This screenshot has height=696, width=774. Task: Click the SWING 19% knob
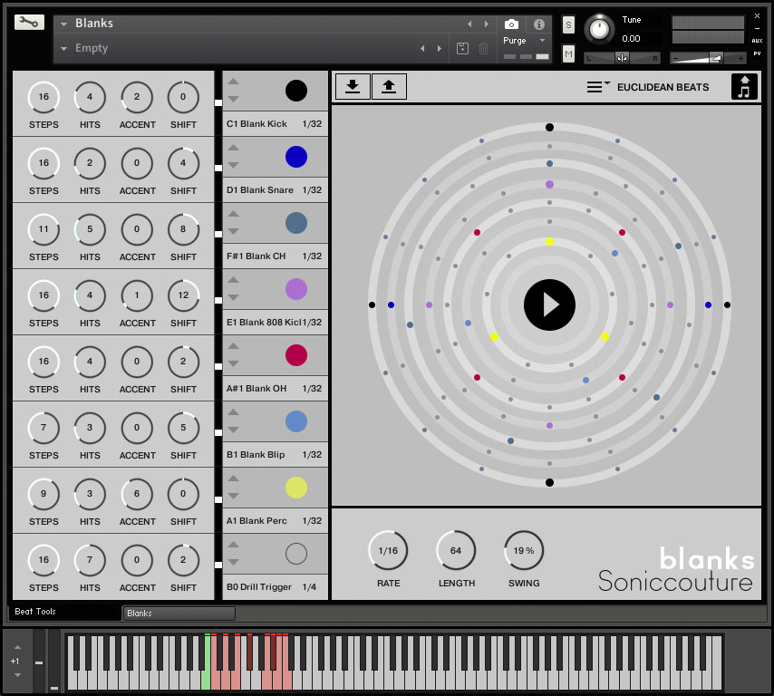coord(523,550)
